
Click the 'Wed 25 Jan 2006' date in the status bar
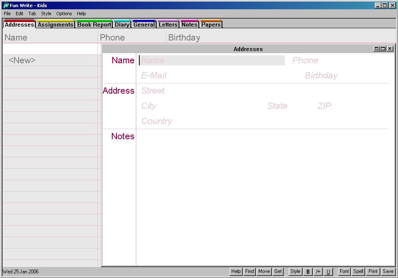(21, 272)
